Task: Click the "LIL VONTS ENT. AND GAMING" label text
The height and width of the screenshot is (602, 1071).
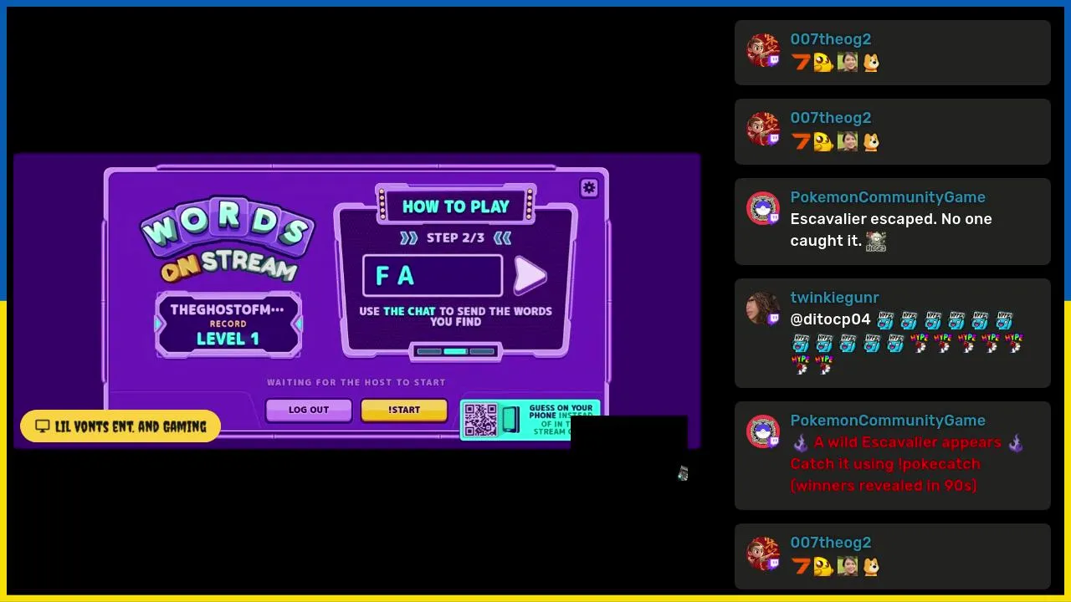Action: click(131, 426)
